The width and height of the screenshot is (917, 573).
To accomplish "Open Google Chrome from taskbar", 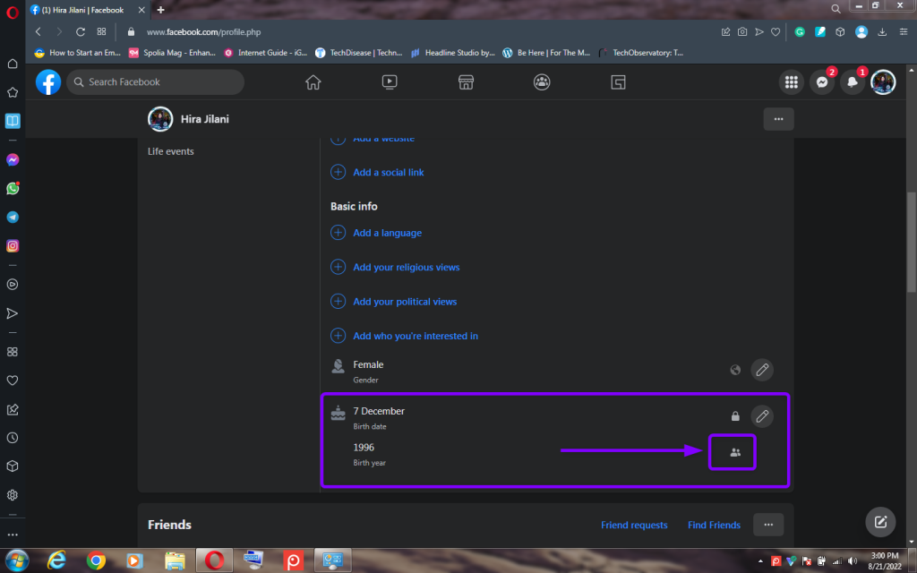I will click(96, 560).
